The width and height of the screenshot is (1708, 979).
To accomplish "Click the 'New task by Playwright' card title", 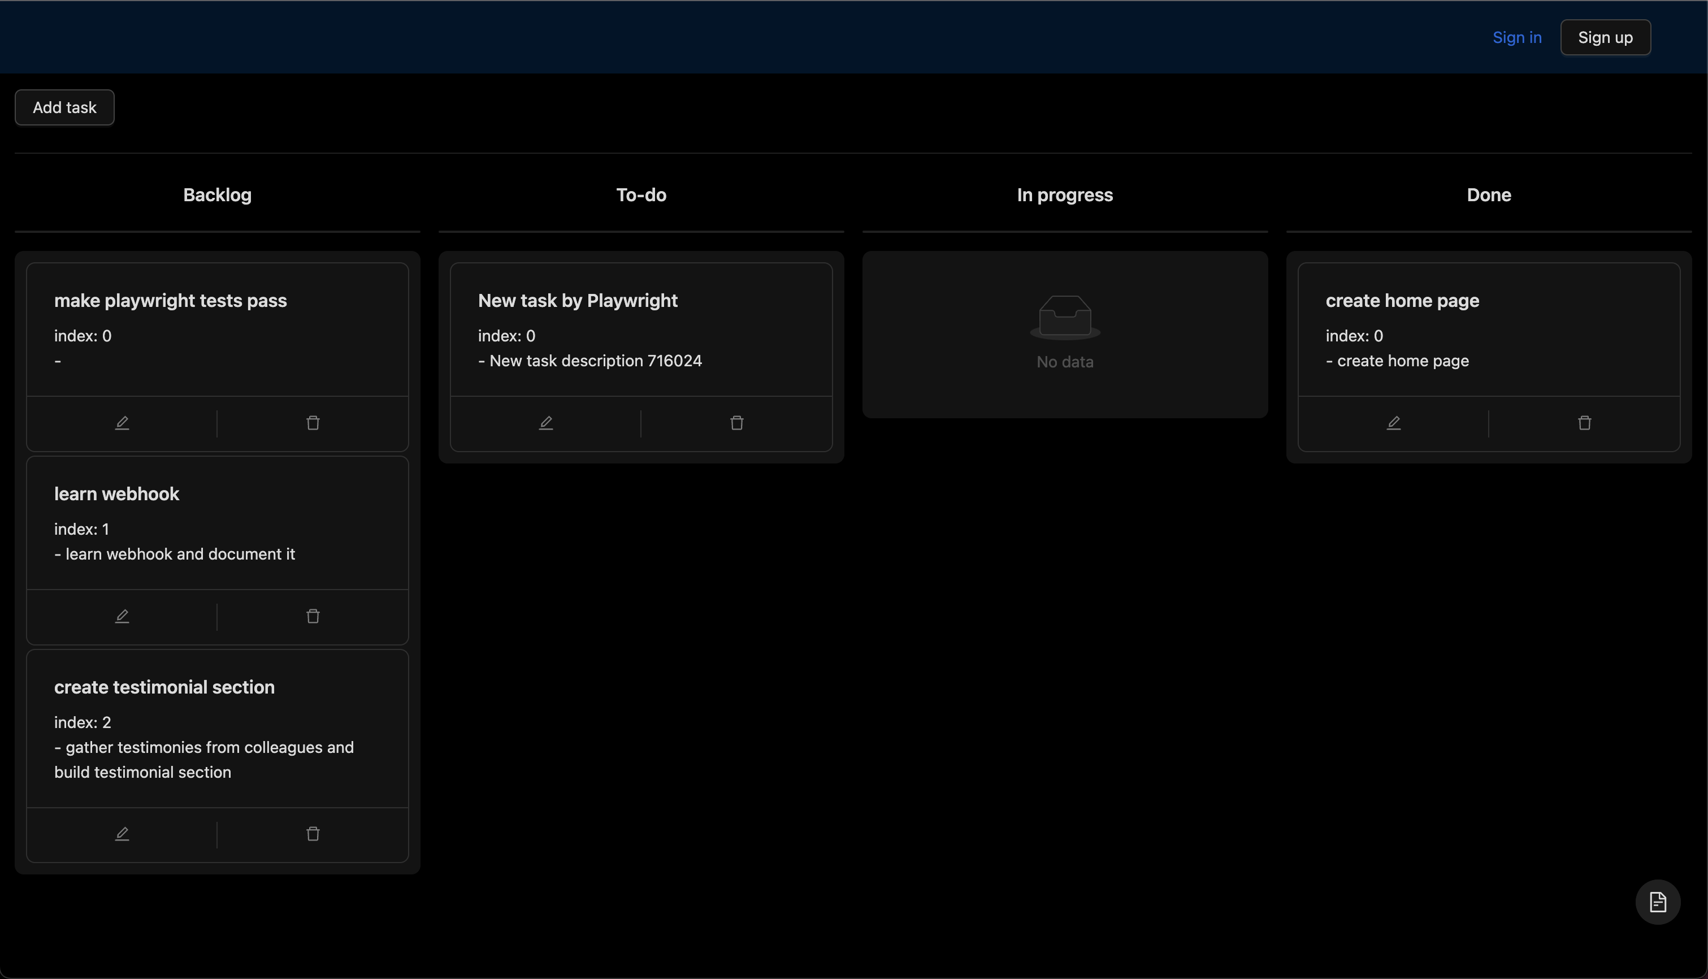I will pyautogui.click(x=578, y=301).
